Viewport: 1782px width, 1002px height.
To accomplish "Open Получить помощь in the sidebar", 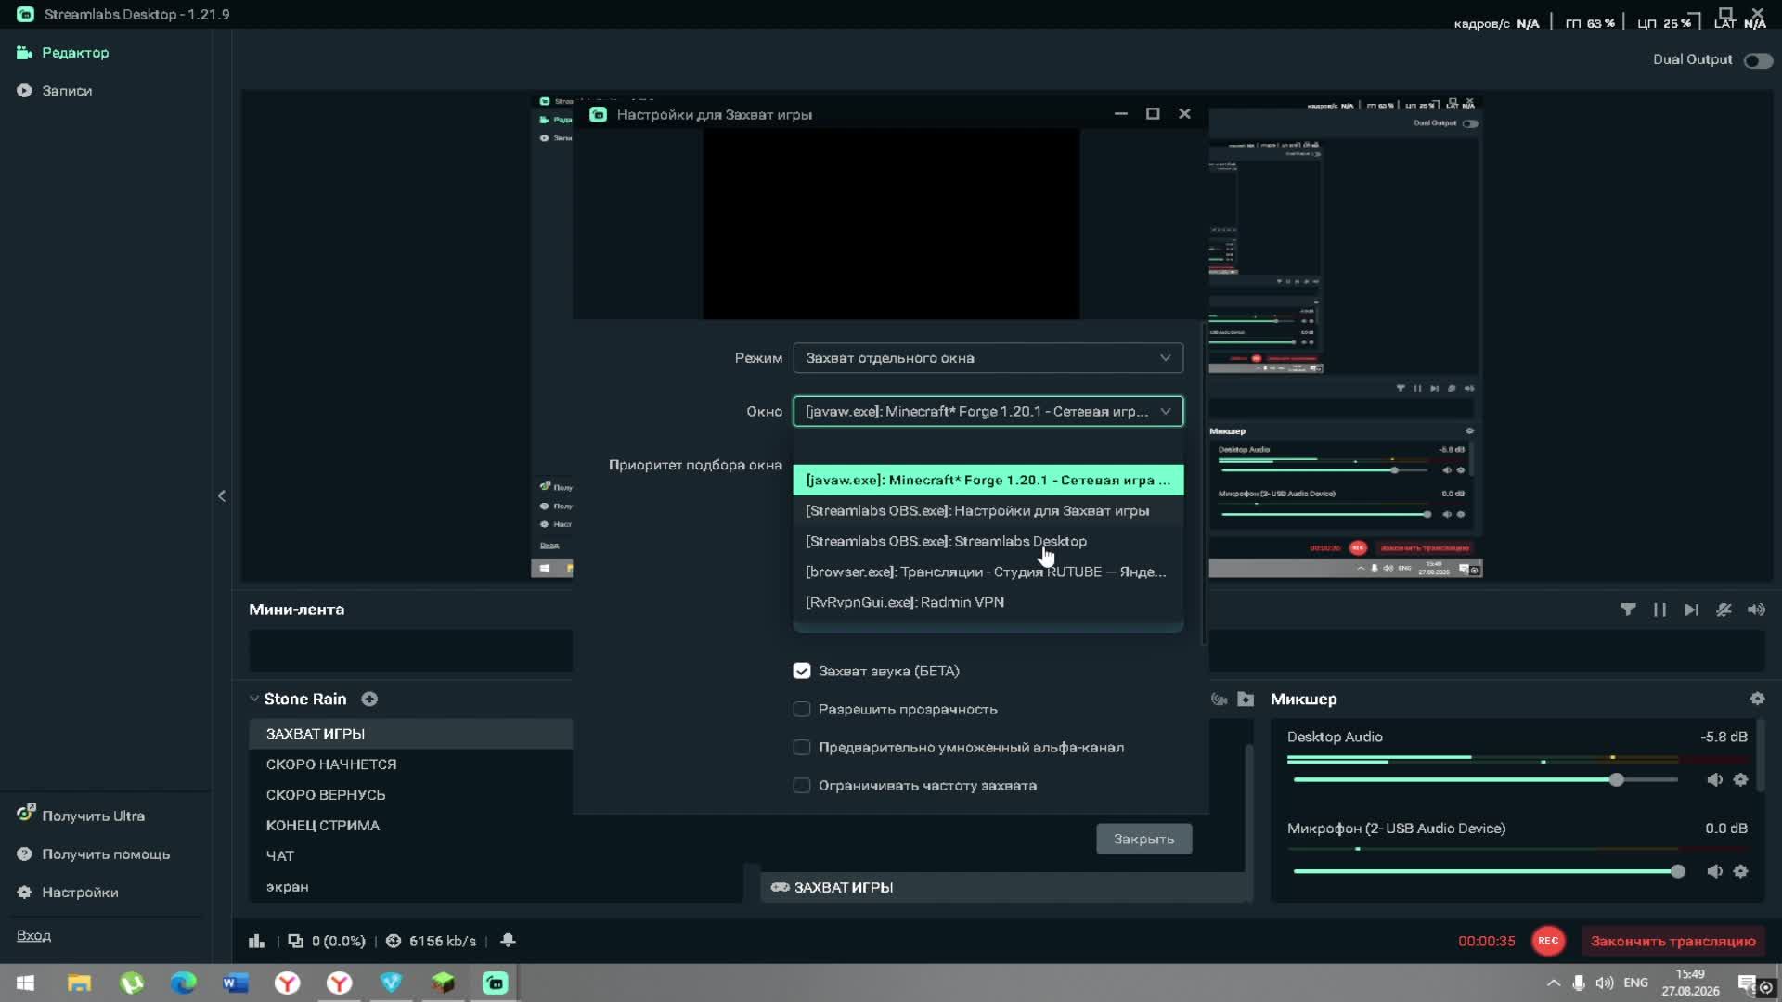I will 93,854.
